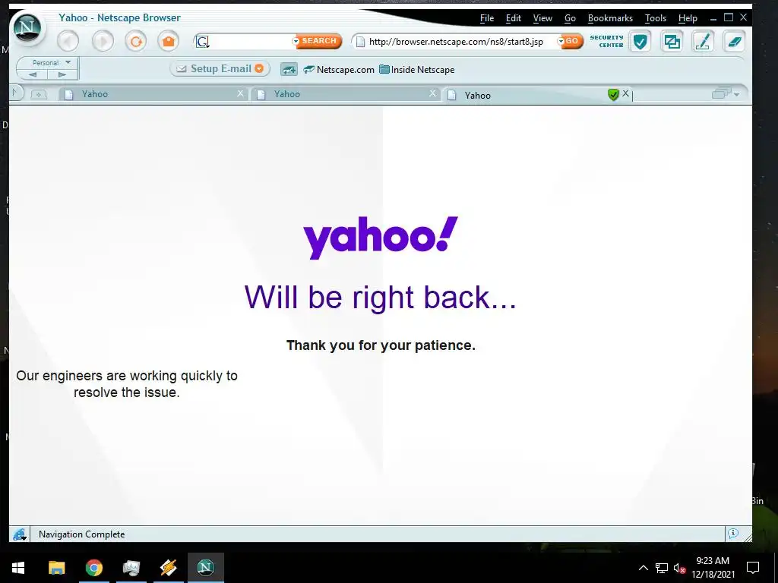Click the muted volume tray icon
Viewport: 778px width, 583px height.
679,568
